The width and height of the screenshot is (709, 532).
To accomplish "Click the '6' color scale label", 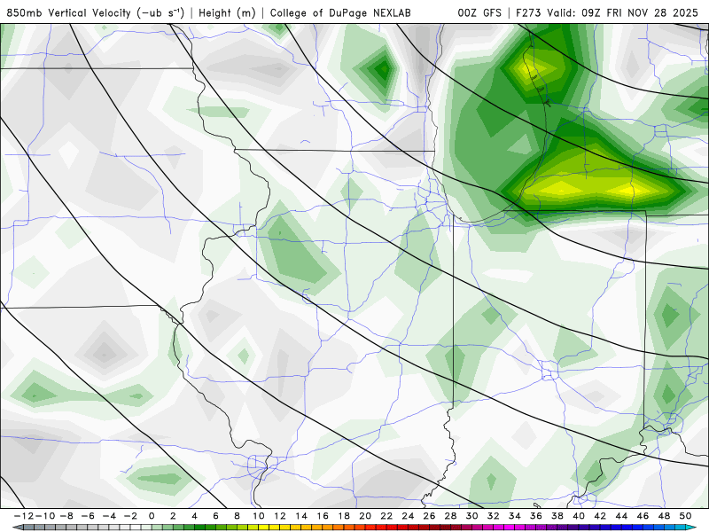I will 215,516.
